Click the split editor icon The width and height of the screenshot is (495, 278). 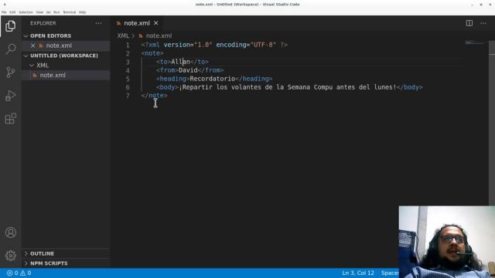[x=469, y=23]
